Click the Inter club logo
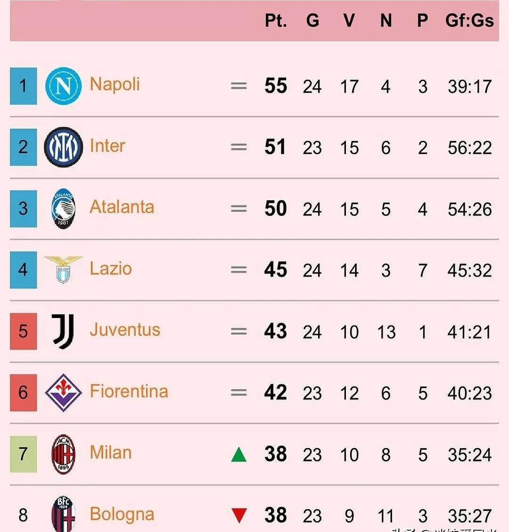The image size is (509, 532). point(64,147)
